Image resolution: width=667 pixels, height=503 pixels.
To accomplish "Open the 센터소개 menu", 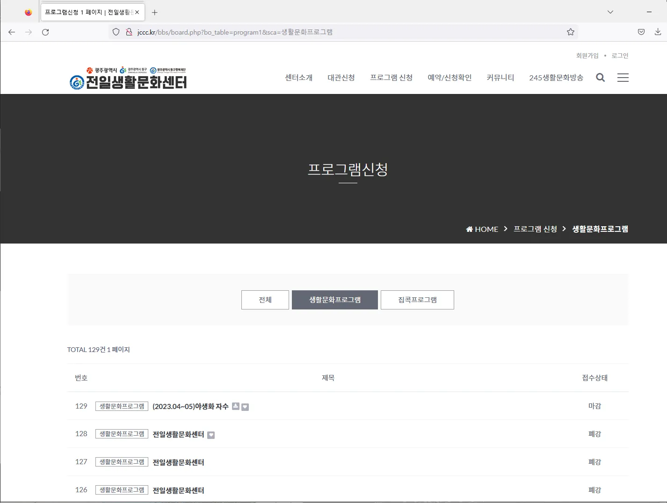I will (299, 78).
